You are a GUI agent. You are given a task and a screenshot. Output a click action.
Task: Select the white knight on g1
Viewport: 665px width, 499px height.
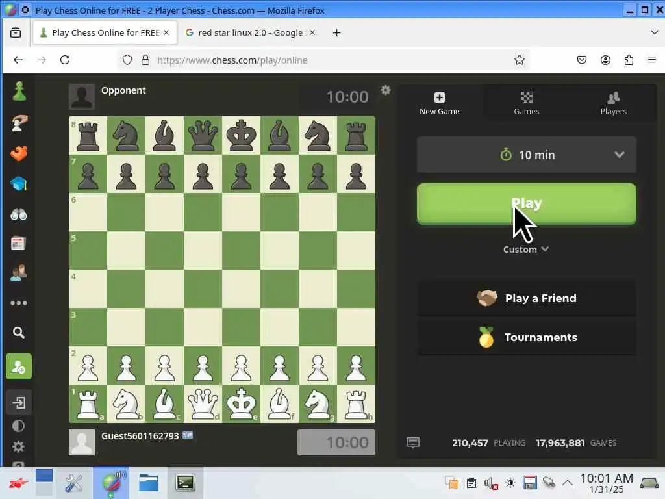pyautogui.click(x=318, y=403)
